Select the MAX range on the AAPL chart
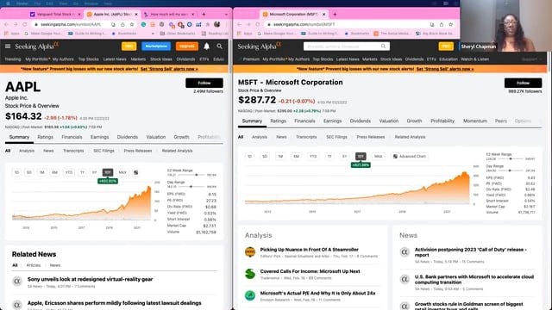 click(x=122, y=172)
